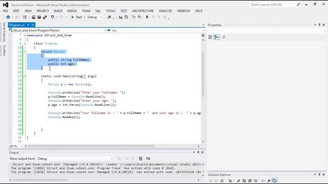328x184 pixels.
Task: Click the Start debugging button
Action: (77, 17)
